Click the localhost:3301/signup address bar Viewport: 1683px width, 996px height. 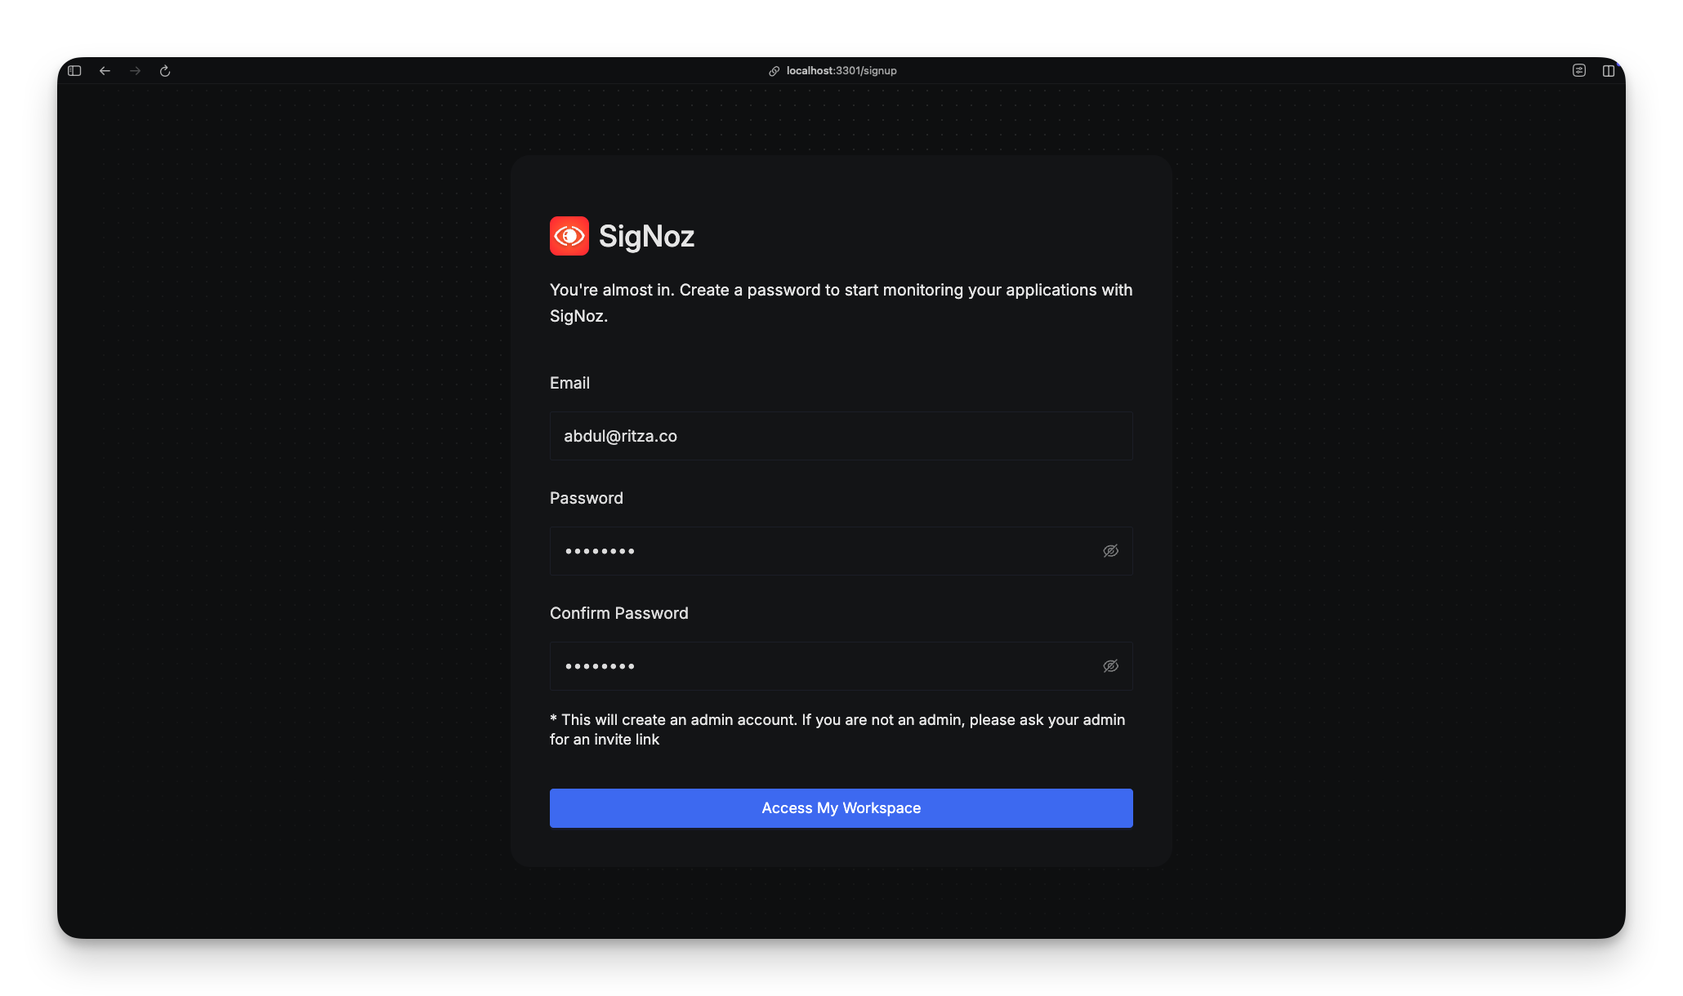point(841,71)
